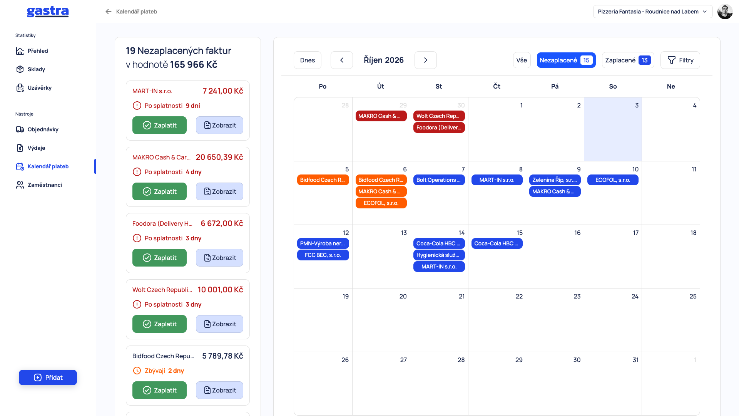
Task: Select Saturday October 3 calendar cell
Action: [x=613, y=129]
